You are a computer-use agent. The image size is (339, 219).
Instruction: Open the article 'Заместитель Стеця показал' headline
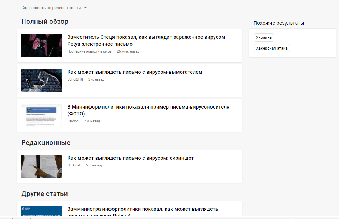point(146,41)
